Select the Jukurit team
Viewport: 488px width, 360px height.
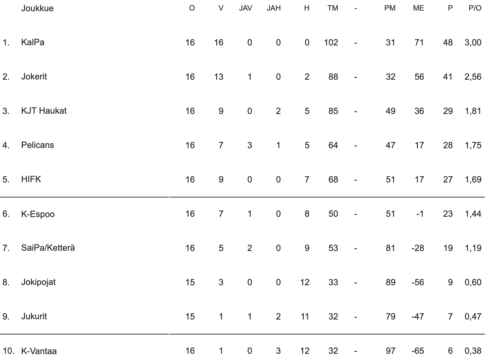click(34, 316)
